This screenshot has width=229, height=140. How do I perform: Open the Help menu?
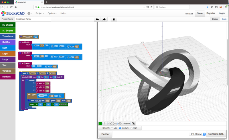[x=63, y=13]
